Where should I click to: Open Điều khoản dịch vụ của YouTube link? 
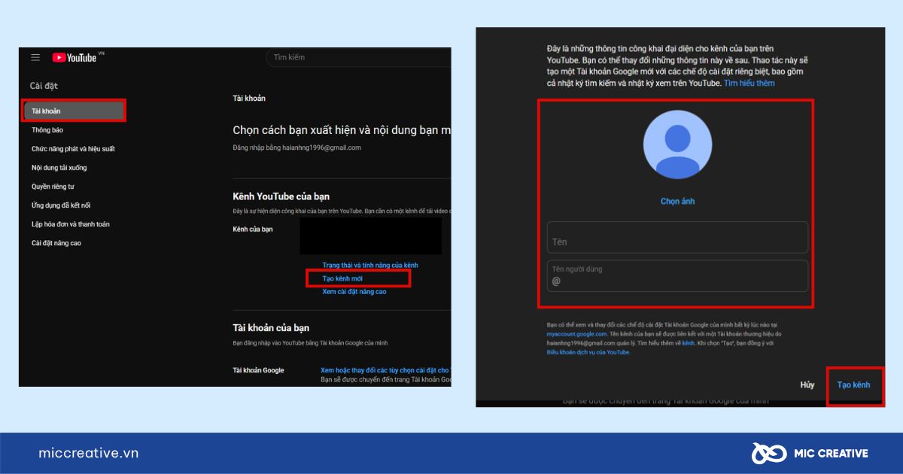(588, 352)
